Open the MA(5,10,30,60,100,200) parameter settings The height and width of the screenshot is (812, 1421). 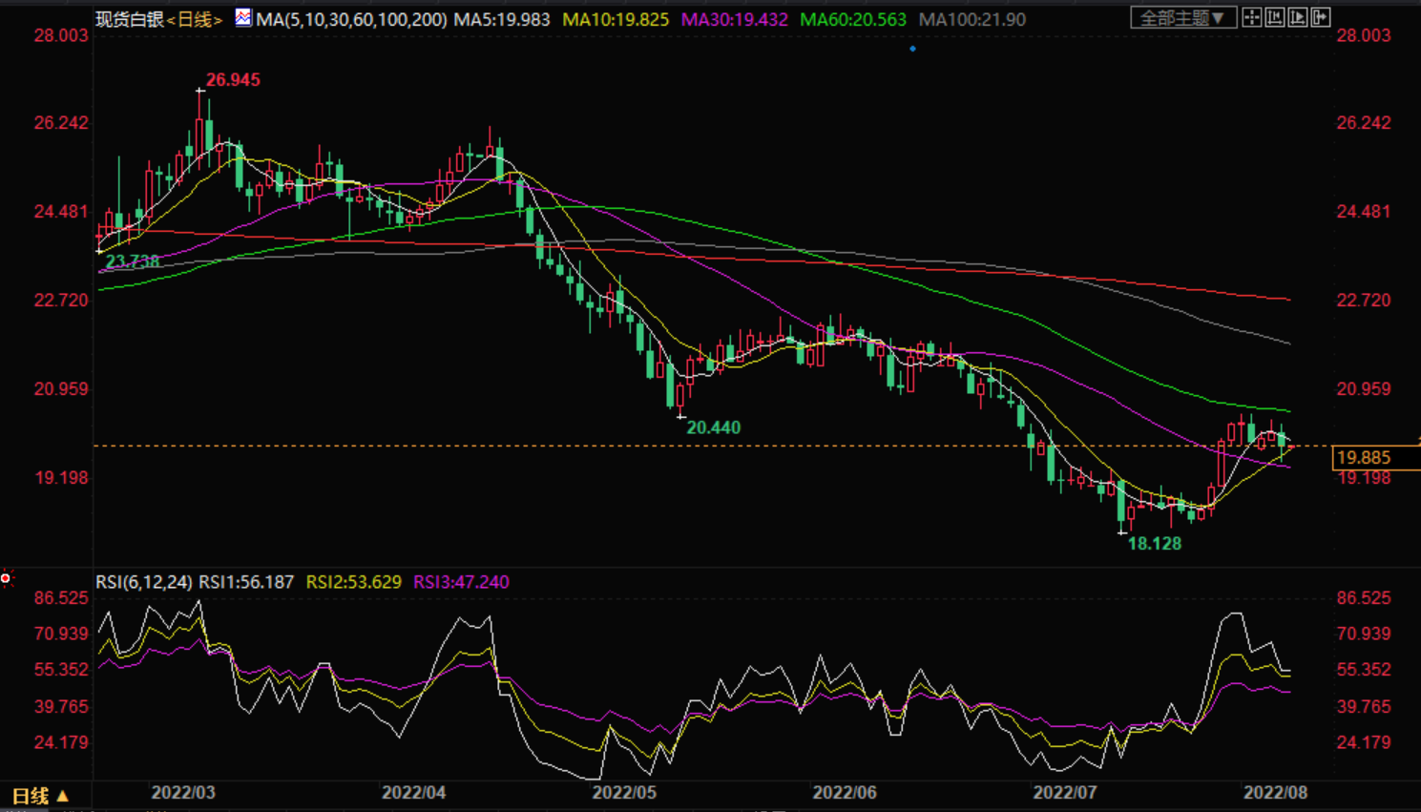click(x=351, y=19)
